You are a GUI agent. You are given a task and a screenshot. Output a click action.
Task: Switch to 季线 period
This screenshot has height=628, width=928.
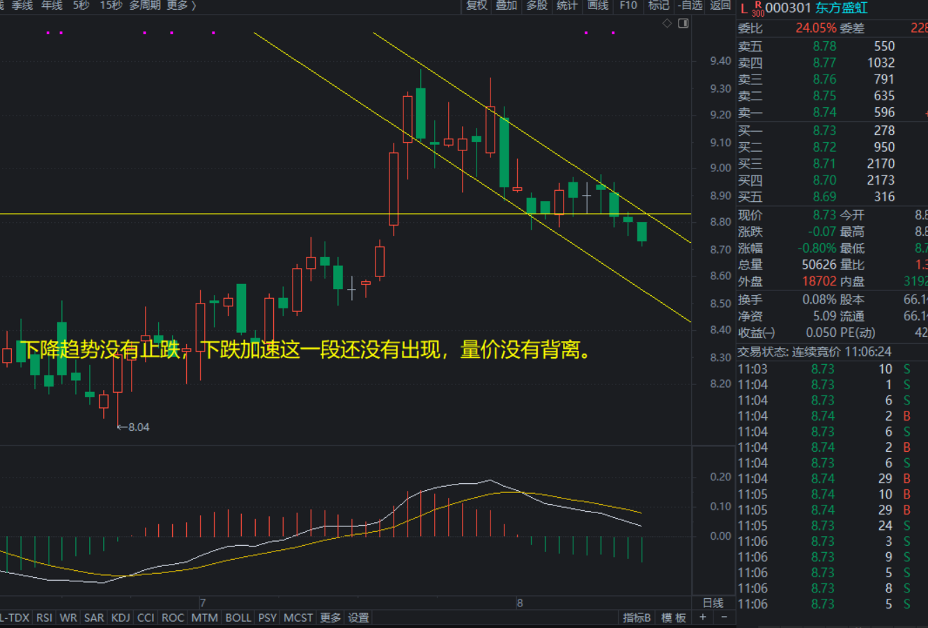(x=22, y=6)
